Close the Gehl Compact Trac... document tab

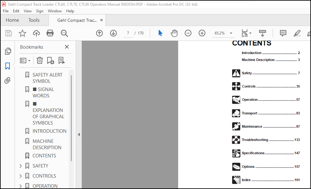point(101,20)
